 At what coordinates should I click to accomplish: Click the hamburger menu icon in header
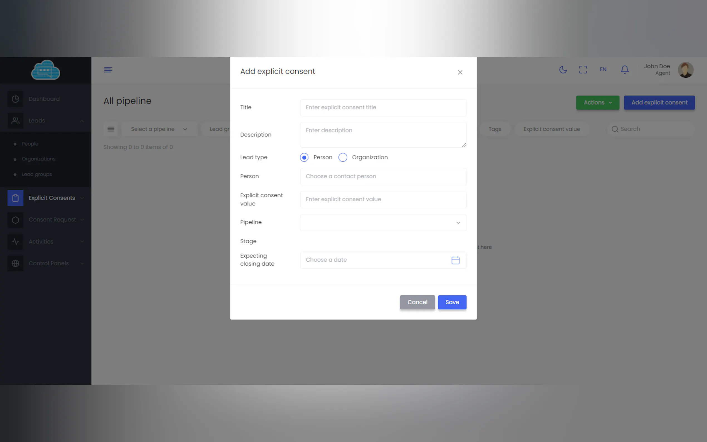pos(108,70)
